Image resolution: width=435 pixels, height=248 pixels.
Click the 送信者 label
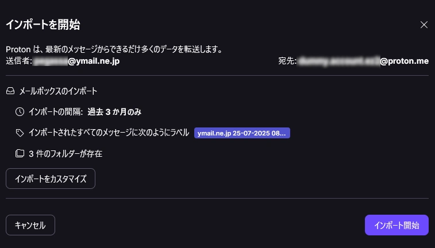19,61
